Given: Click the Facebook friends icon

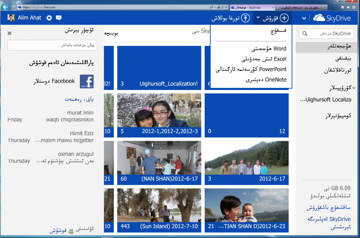Looking at the screenshot, I should (x=86, y=81).
